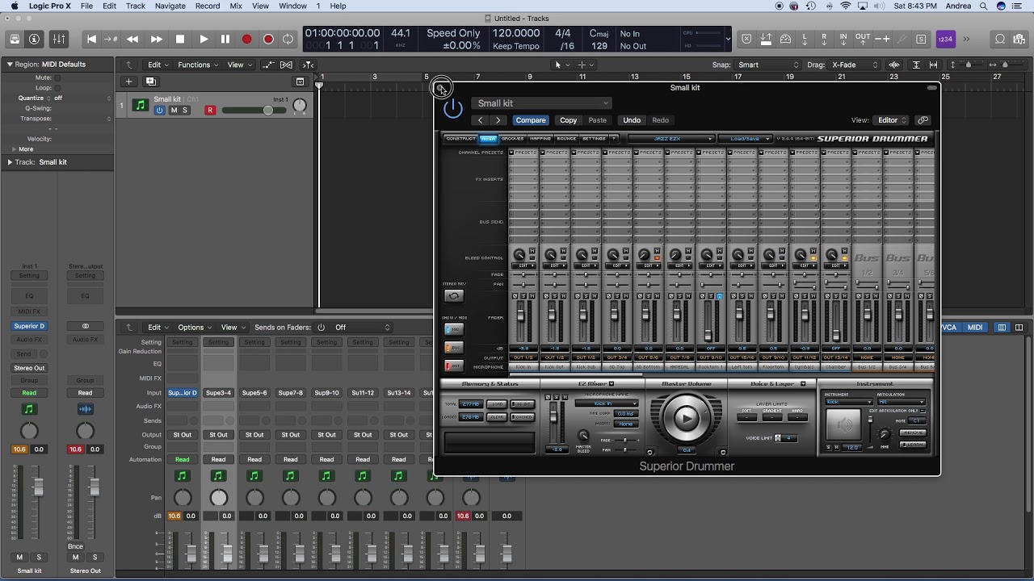The height and width of the screenshot is (581, 1034).
Task: Start playback with the Play button
Action: [204, 39]
